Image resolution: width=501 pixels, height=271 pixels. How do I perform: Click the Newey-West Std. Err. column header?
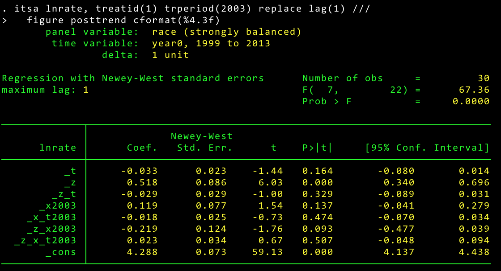click(202, 142)
